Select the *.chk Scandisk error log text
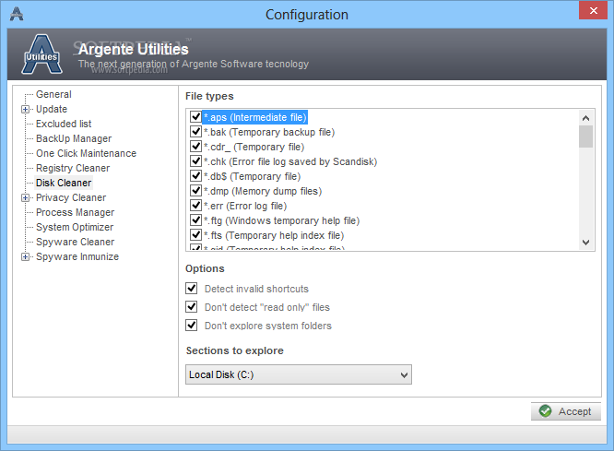The height and width of the screenshot is (451, 614). point(290,161)
